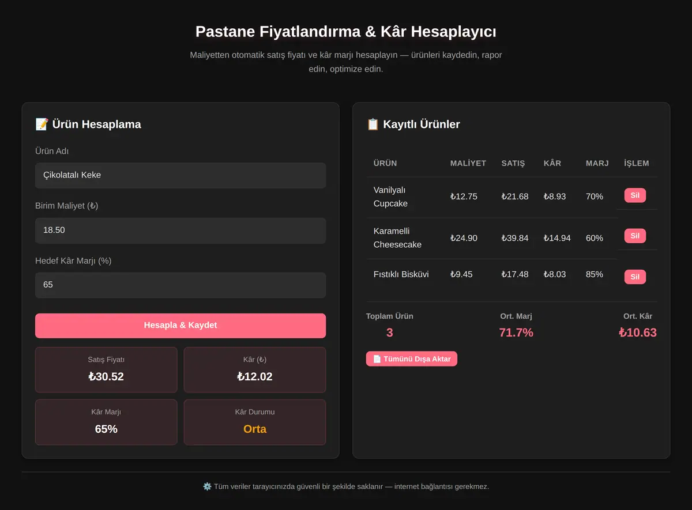Select the Vanilyalı Cupcake product name
This screenshot has width=692, height=510.
(x=390, y=197)
